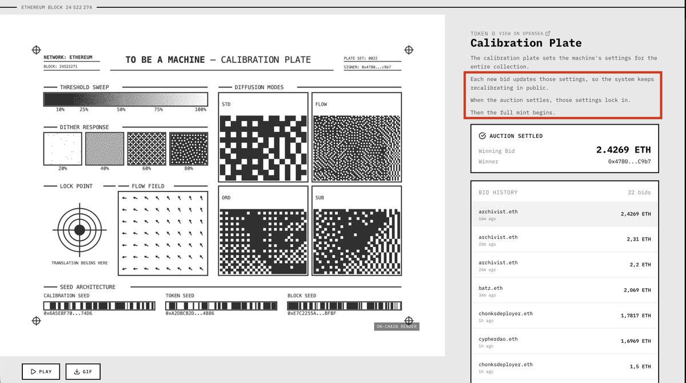This screenshot has width=686, height=383.
Task: Click the Flow Field arrow grid
Action: [x=163, y=233]
